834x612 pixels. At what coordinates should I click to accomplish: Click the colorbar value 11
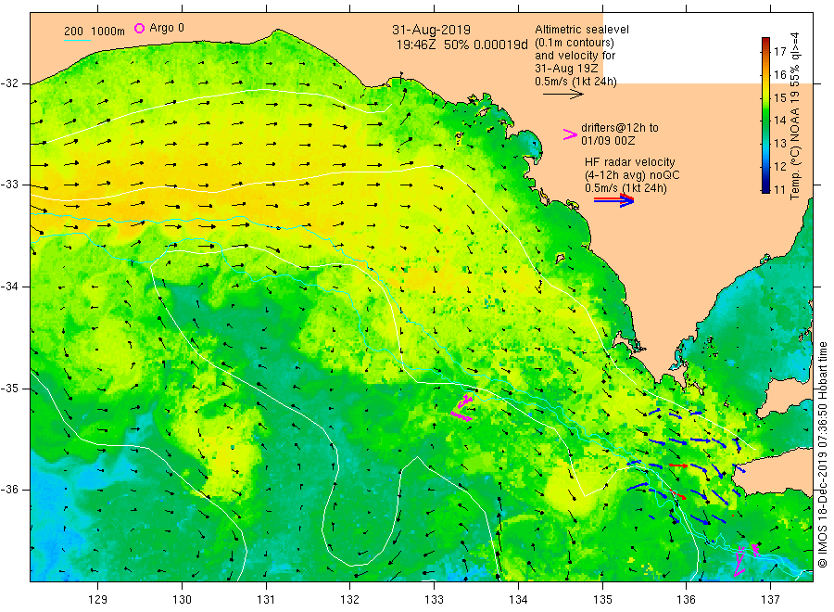[779, 189]
